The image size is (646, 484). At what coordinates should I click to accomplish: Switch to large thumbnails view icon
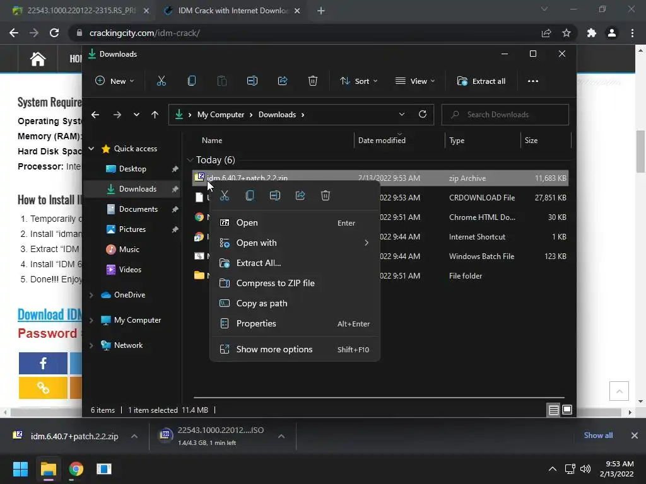click(567, 410)
